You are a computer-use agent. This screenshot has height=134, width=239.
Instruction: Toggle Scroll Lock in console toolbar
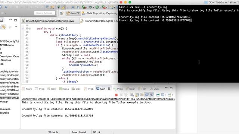point(137,95)
